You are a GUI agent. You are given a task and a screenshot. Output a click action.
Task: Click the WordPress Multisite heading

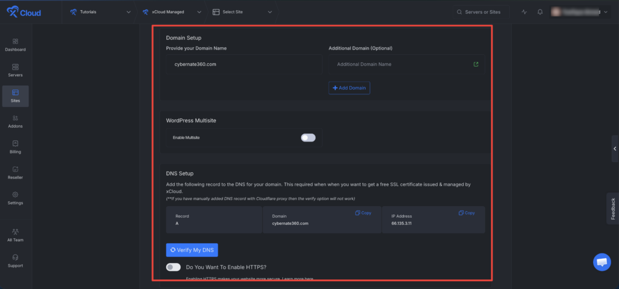pyautogui.click(x=191, y=120)
